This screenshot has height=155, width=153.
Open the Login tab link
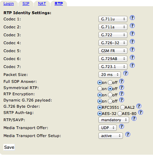click(x=9, y=3)
